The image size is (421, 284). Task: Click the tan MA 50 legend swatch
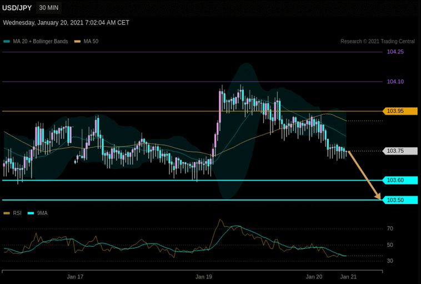77,41
